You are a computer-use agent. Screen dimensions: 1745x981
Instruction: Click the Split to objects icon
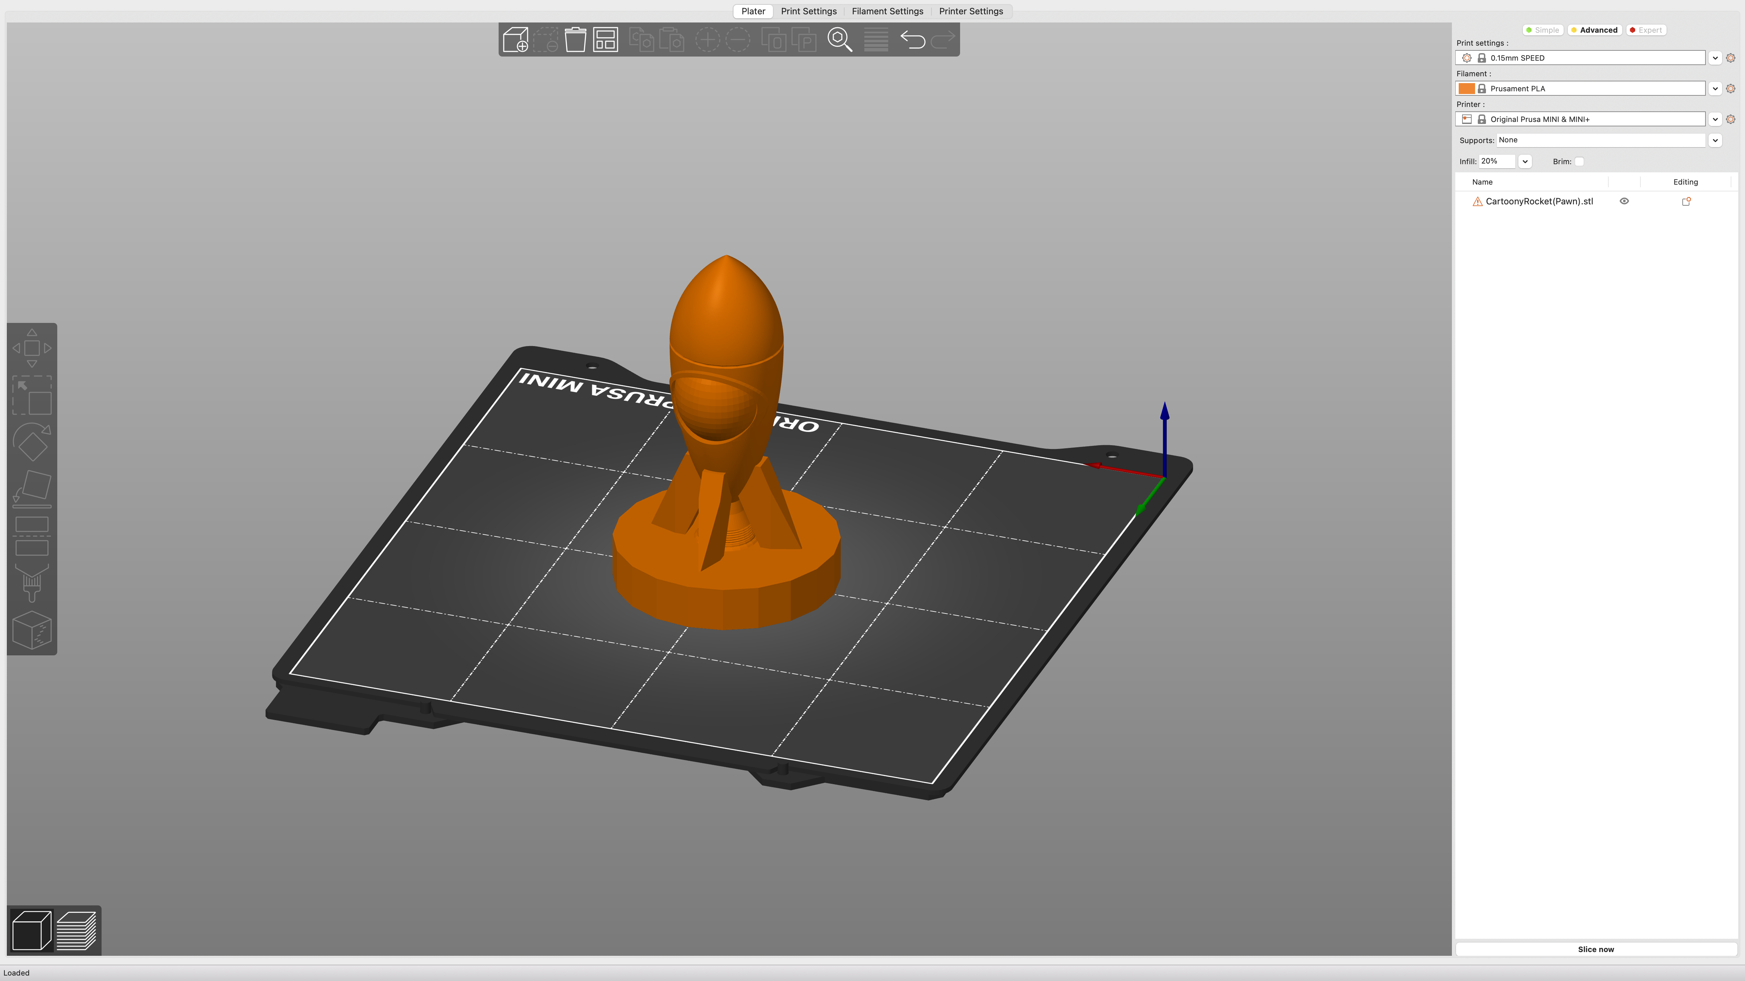(x=774, y=39)
